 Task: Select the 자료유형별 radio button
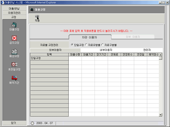(86, 45)
